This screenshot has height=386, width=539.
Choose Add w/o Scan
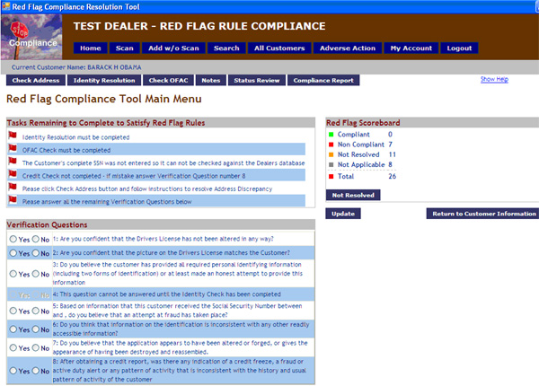173,48
